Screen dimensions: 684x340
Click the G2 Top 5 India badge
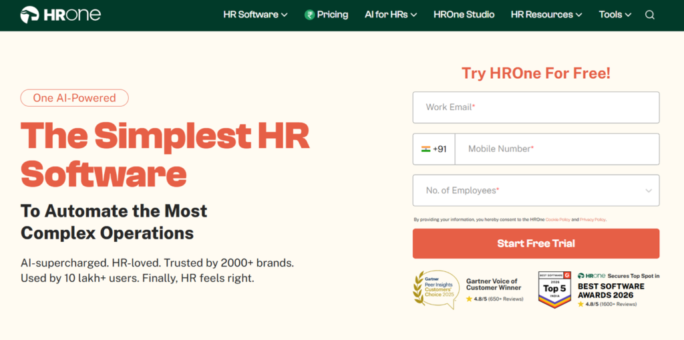pos(554,289)
